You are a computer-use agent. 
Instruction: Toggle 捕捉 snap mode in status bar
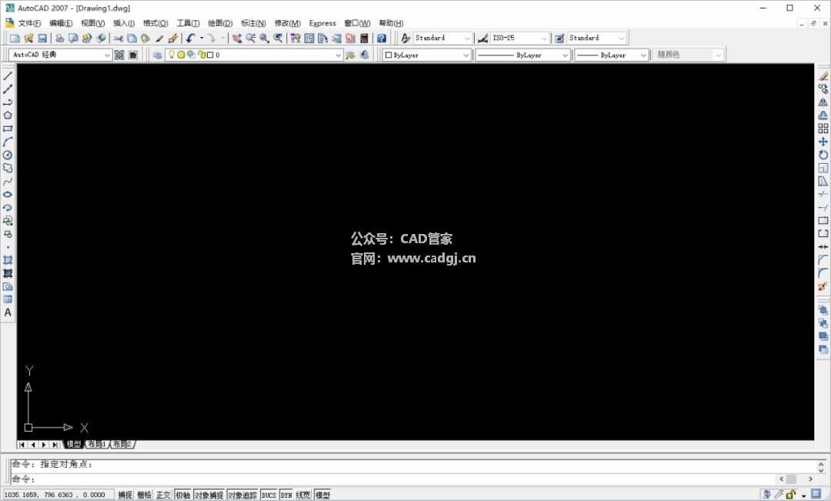click(125, 495)
